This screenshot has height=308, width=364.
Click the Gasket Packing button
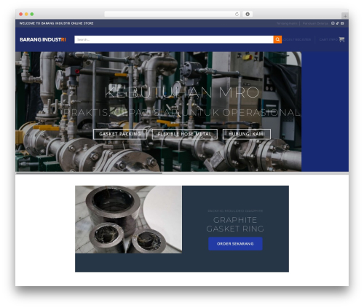click(120, 134)
